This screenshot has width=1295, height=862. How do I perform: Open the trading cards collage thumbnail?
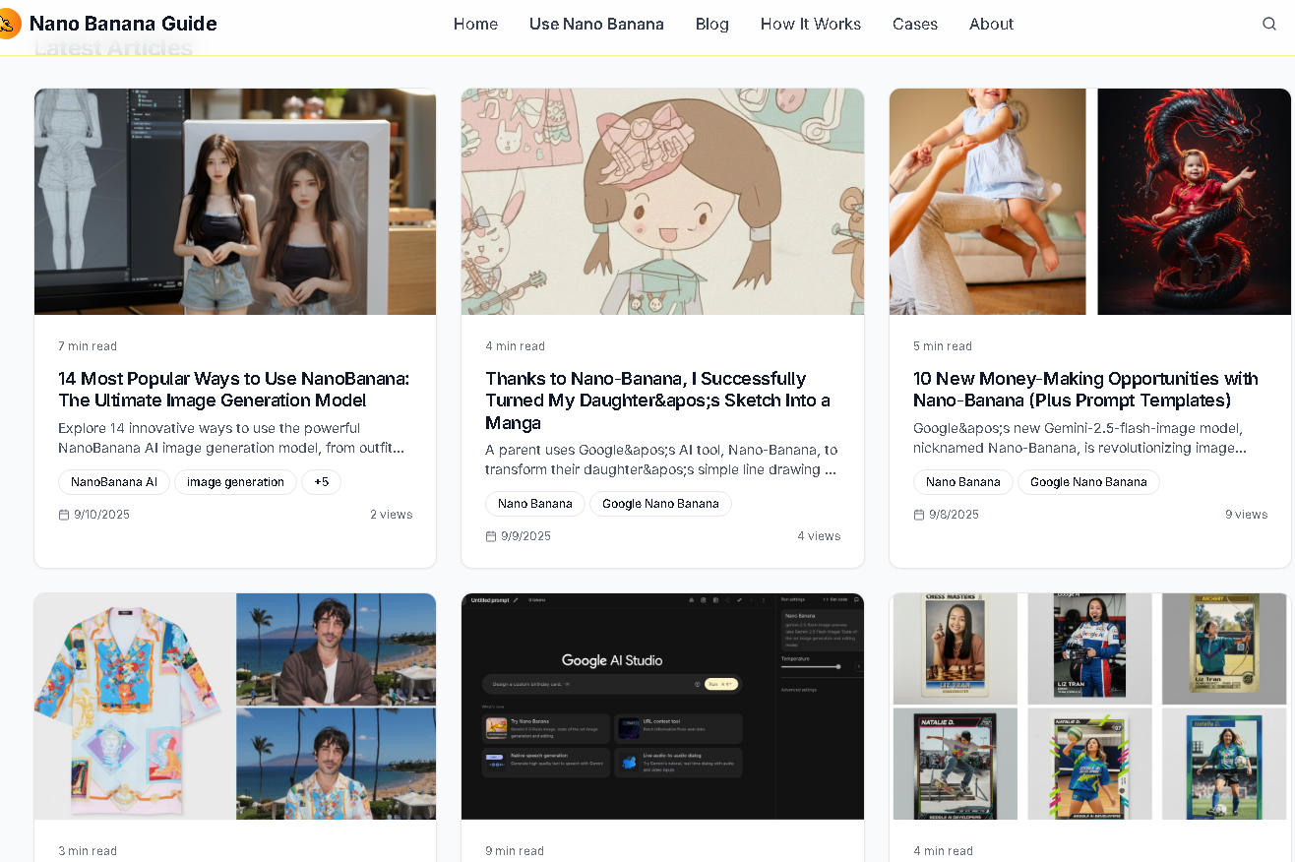pos(1090,707)
